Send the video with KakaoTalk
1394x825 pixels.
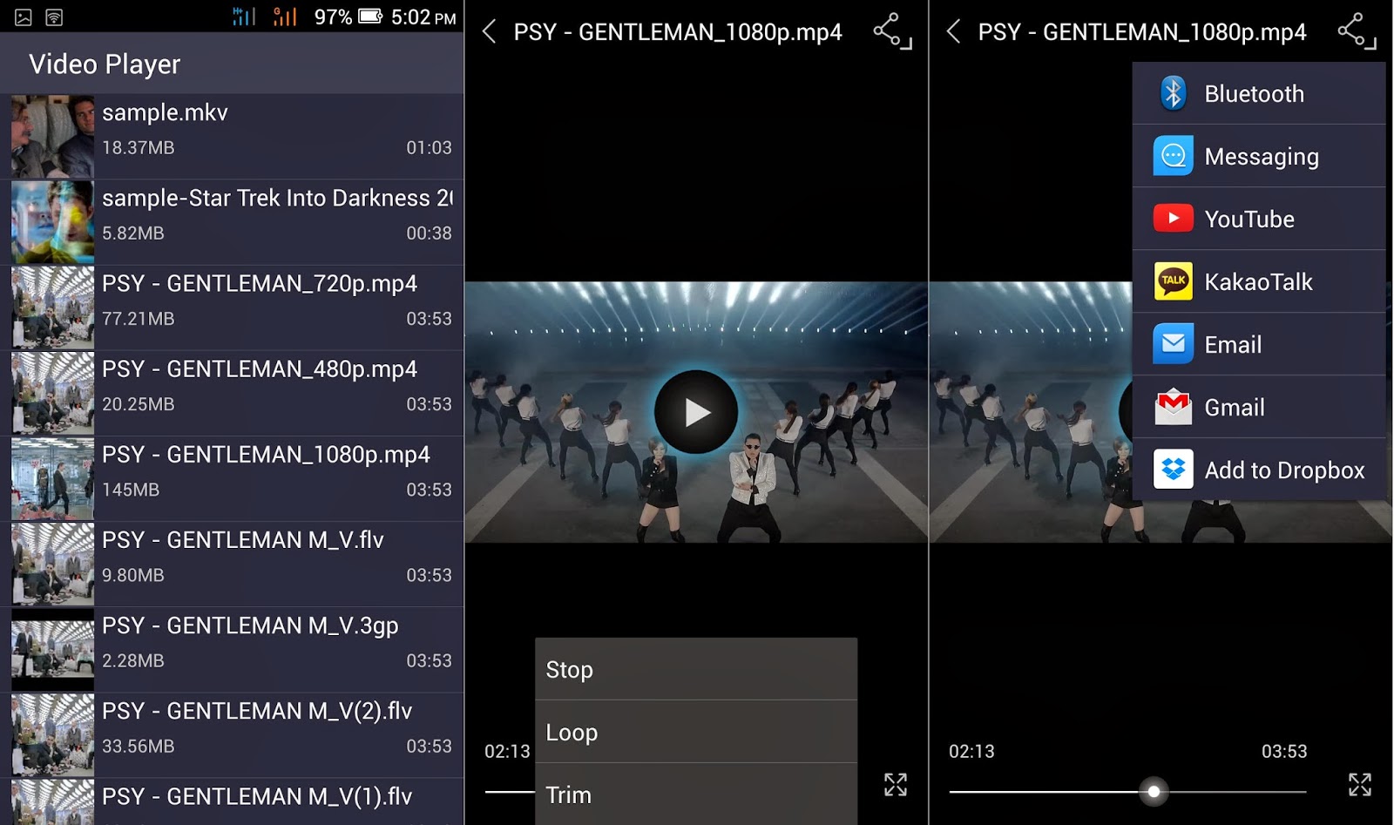point(1259,281)
